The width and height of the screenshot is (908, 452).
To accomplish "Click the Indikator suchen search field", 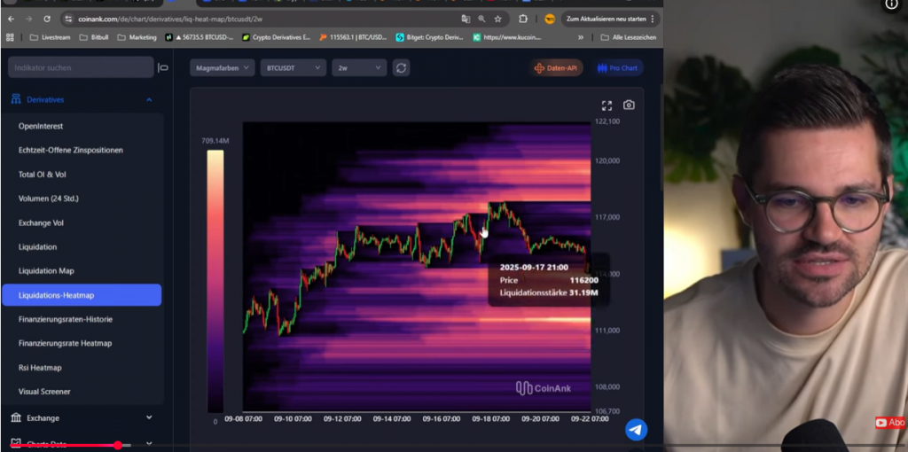I will (x=80, y=67).
